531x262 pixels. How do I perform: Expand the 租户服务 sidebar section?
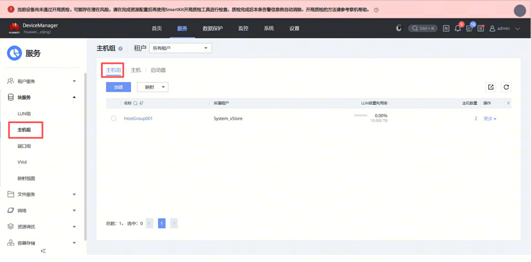(74, 81)
